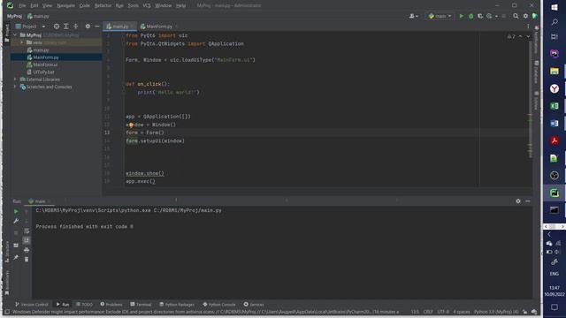Open the Python Console tool window
566x318 pixels.
click(x=219, y=305)
